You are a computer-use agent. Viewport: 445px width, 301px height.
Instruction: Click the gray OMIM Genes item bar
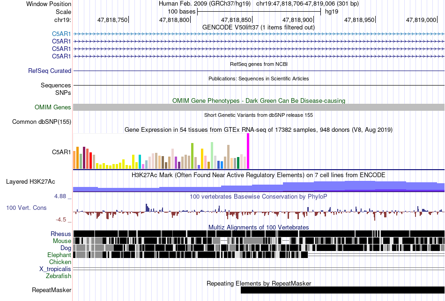click(259, 107)
